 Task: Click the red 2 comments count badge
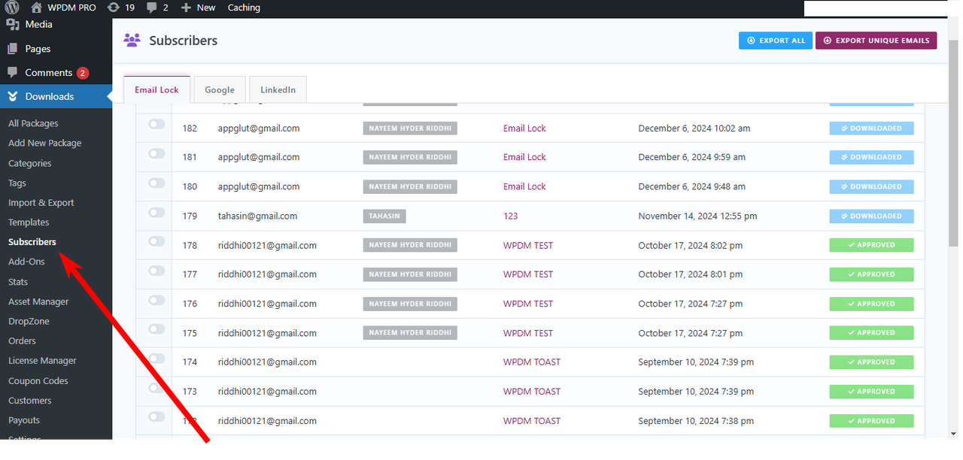click(83, 73)
